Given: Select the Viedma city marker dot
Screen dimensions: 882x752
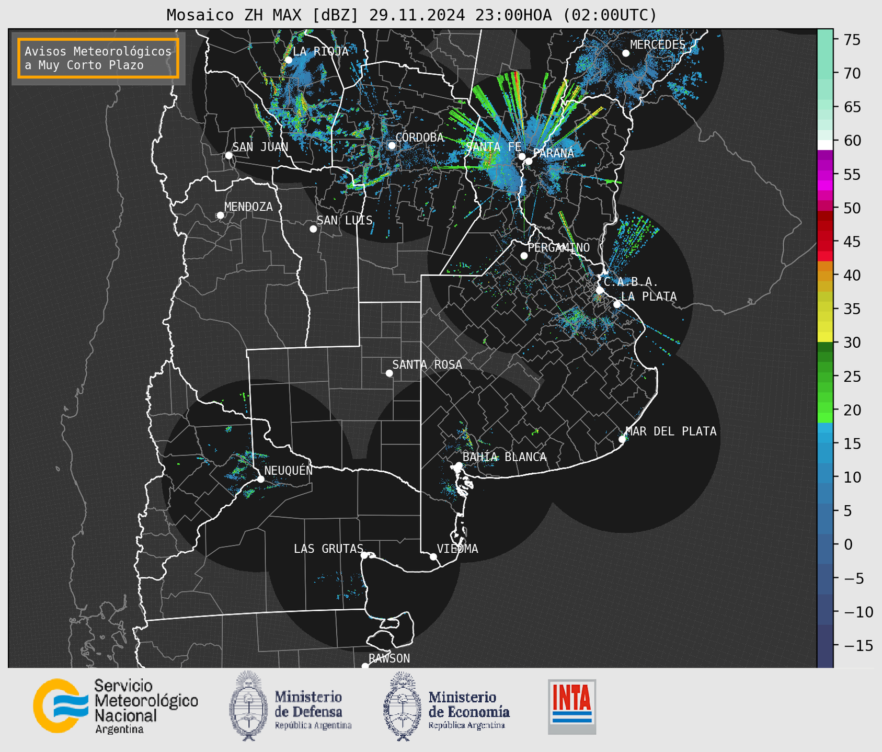Looking at the screenshot, I should pyautogui.click(x=433, y=557).
